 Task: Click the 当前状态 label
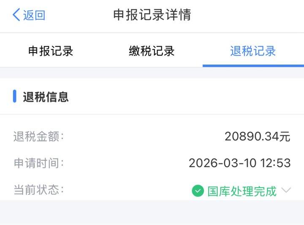pos(38,190)
